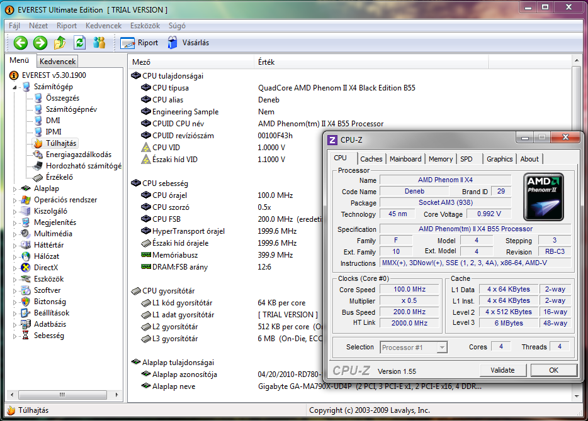This screenshot has height=421, width=588.
Task: Click the Megjelenítés monitor icon
Action: 26,222
